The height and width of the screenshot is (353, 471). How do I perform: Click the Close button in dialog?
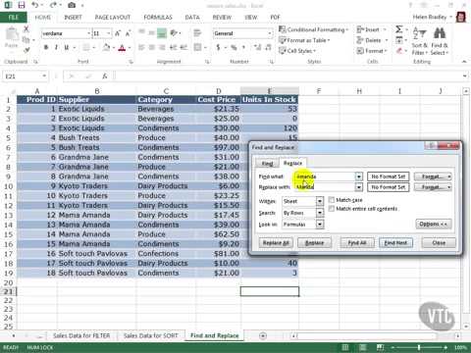point(439,243)
